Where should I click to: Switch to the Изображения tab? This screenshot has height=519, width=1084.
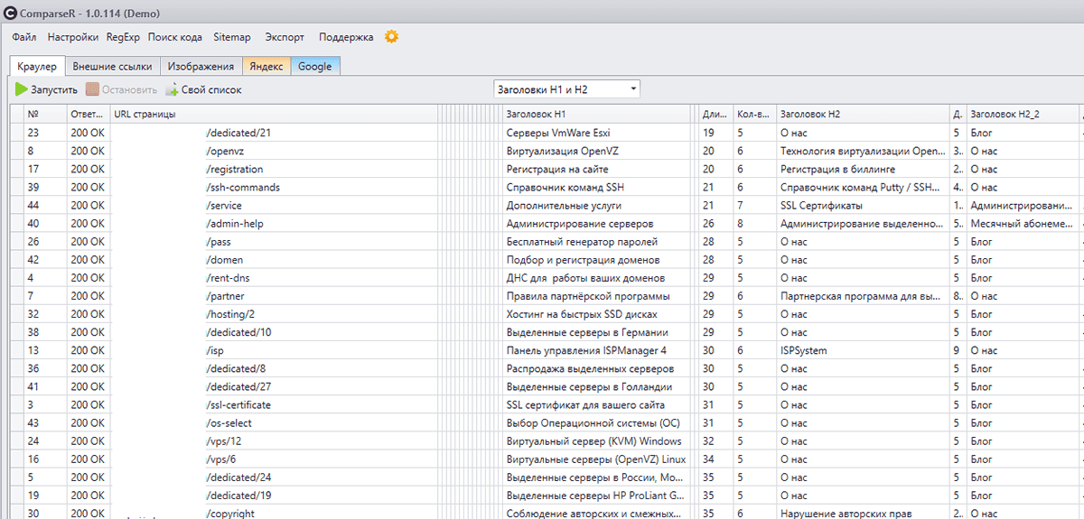[201, 66]
